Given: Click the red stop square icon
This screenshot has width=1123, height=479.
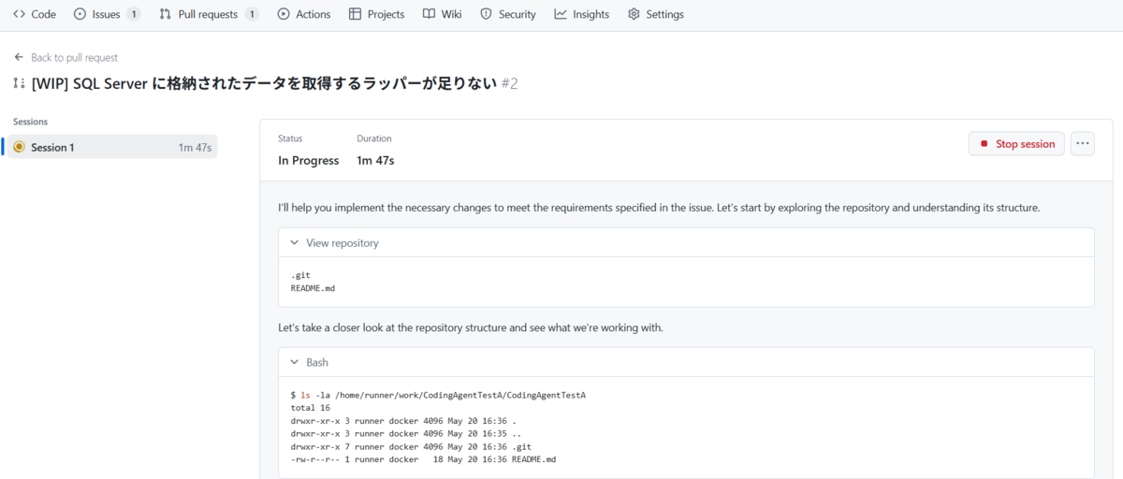Looking at the screenshot, I should coord(984,144).
